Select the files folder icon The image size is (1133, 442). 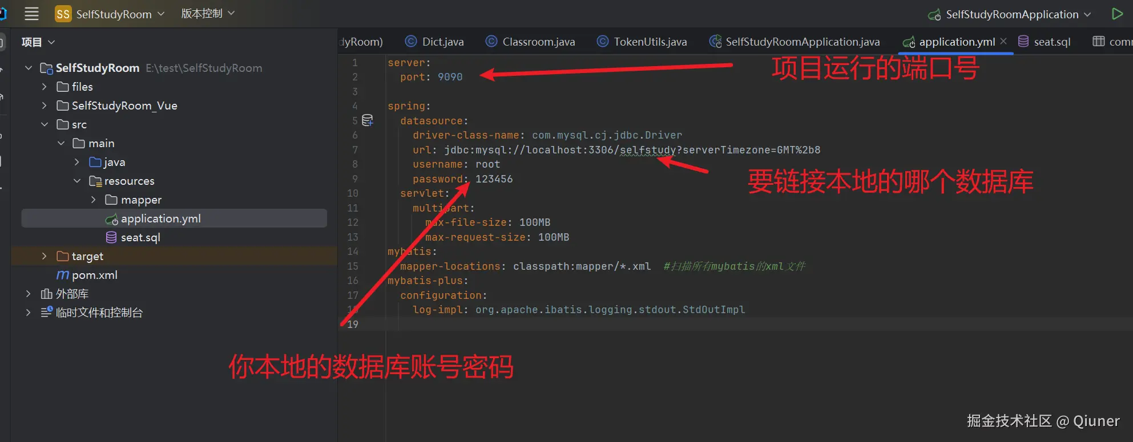pyautogui.click(x=63, y=87)
